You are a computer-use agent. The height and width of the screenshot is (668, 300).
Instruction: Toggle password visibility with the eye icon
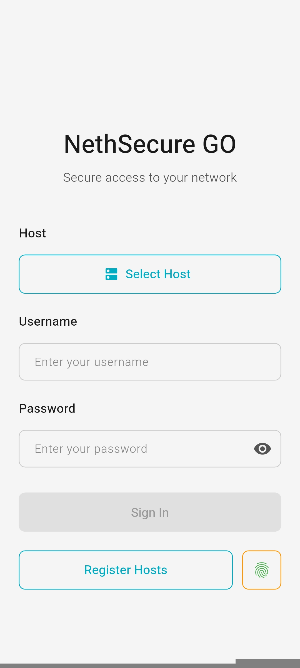pyautogui.click(x=262, y=449)
